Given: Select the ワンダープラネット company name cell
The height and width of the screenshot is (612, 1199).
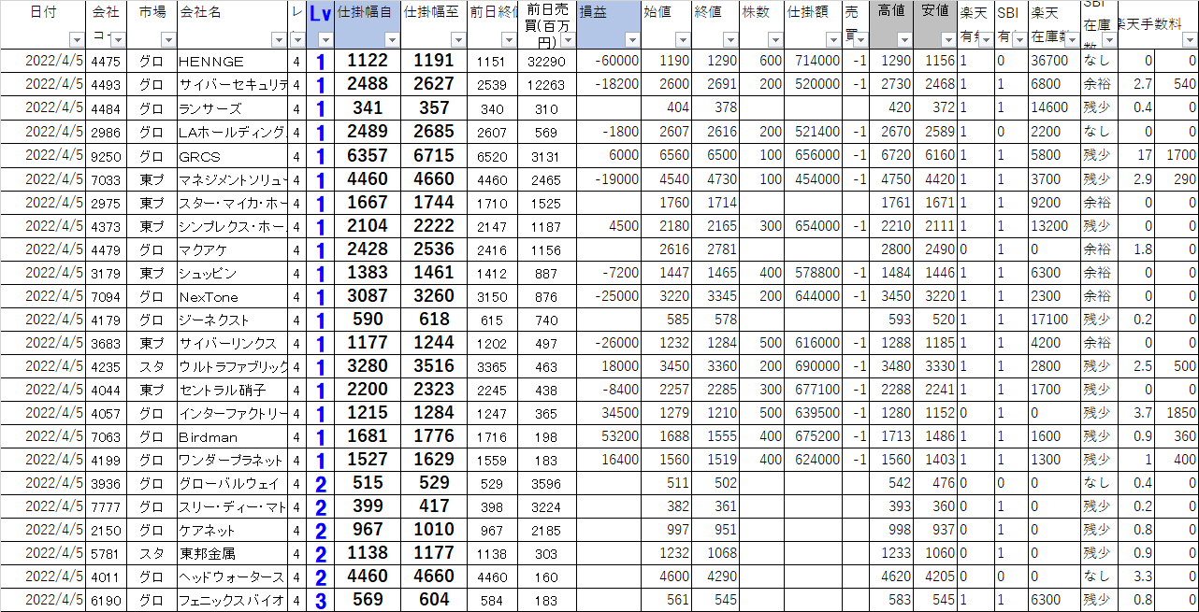Looking at the screenshot, I should (233, 460).
